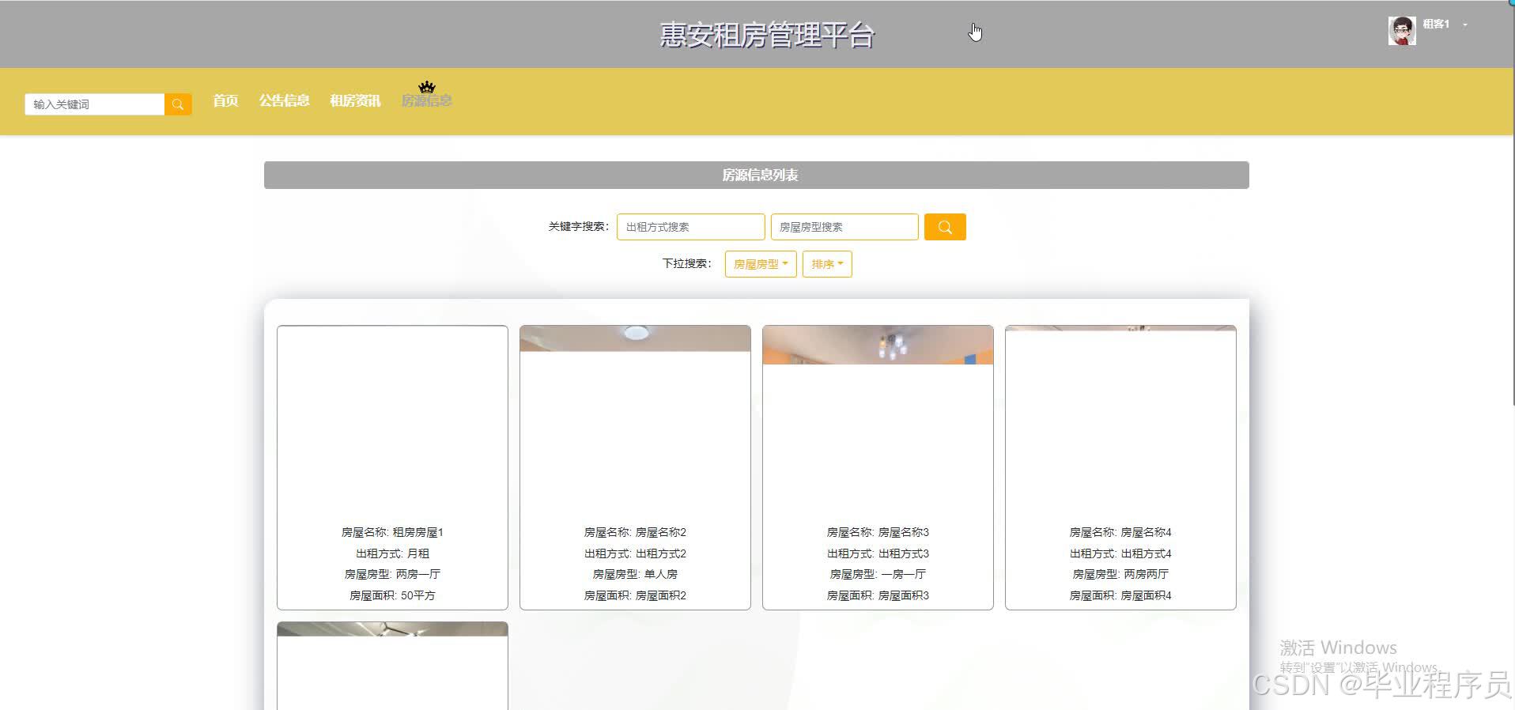Click the orange search button beside 房屋房型搜索
This screenshot has width=1515, height=710.
coord(945,227)
